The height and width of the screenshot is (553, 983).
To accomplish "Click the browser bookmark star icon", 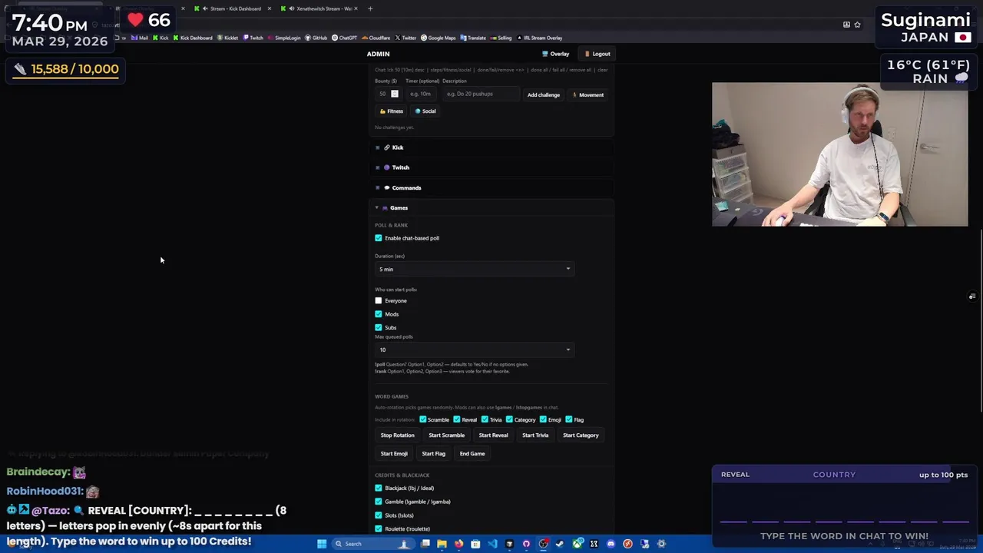I will pyautogui.click(x=857, y=25).
